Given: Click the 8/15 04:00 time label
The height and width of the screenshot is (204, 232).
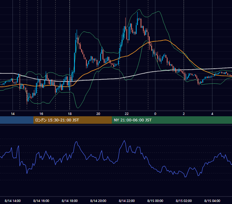Looking at the screenshot, I should click(212, 201).
